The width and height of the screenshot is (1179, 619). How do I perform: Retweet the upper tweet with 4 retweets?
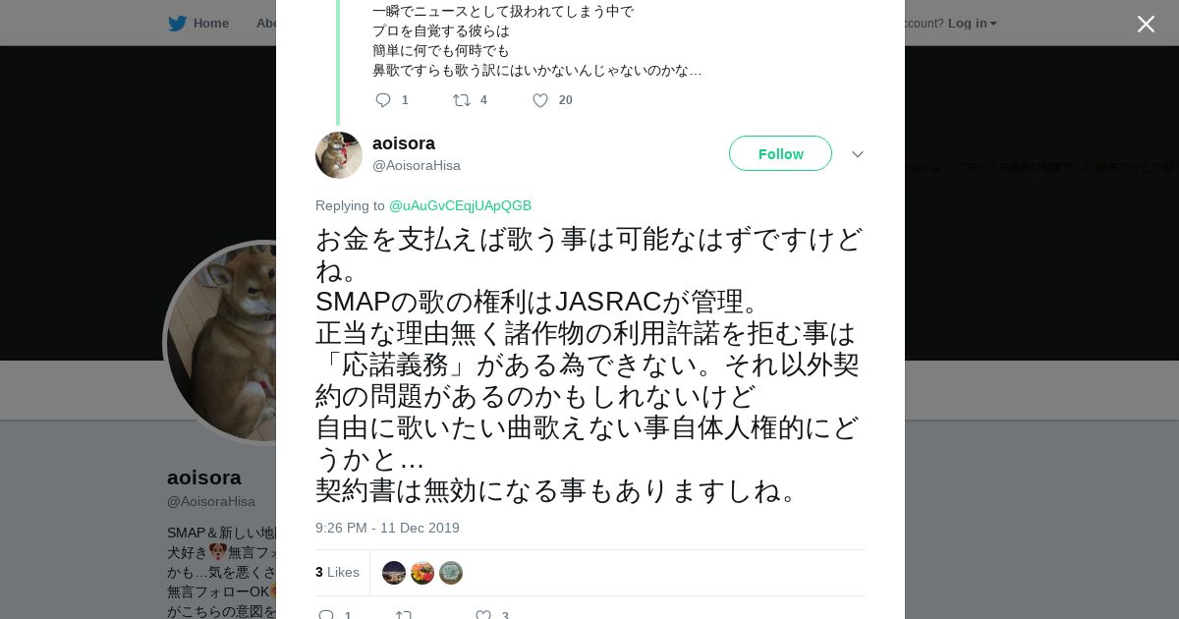click(x=461, y=100)
